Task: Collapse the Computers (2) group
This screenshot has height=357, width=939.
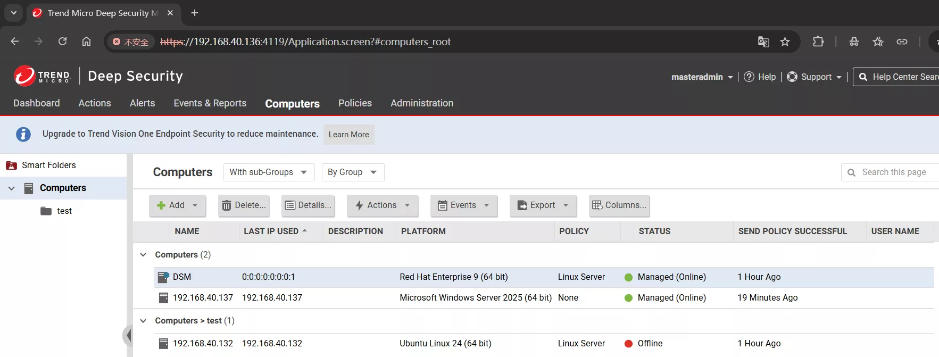Action: point(143,255)
